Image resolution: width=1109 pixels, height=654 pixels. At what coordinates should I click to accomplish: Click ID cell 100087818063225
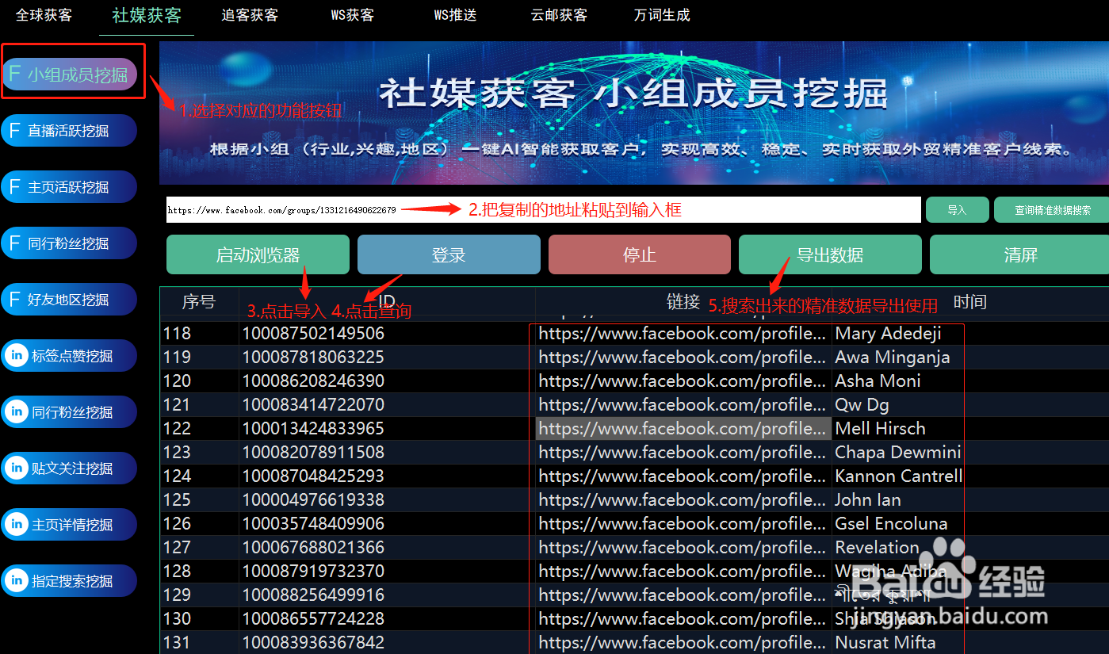313,358
